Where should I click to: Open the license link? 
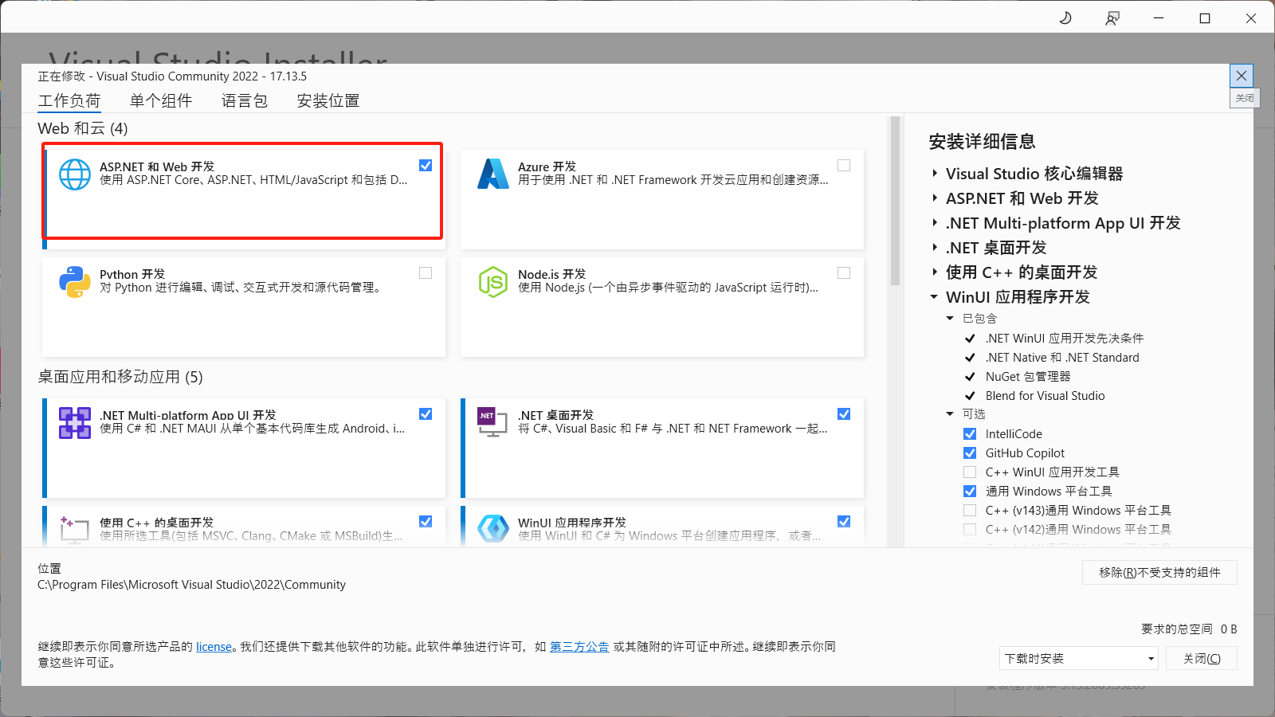[214, 647]
